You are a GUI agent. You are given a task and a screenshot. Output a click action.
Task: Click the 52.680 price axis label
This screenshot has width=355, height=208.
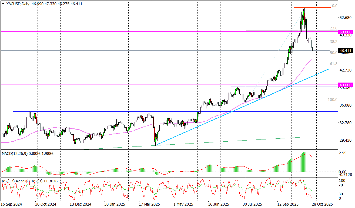[x=346, y=18]
